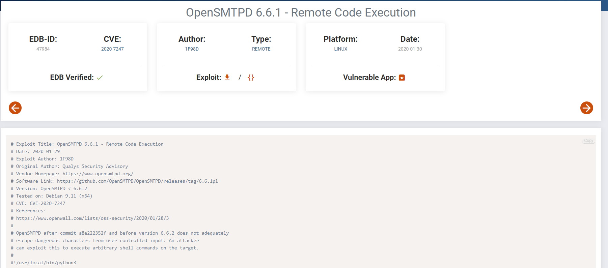Open CVE 2020-7247 link
The width and height of the screenshot is (608, 268).
coord(112,49)
